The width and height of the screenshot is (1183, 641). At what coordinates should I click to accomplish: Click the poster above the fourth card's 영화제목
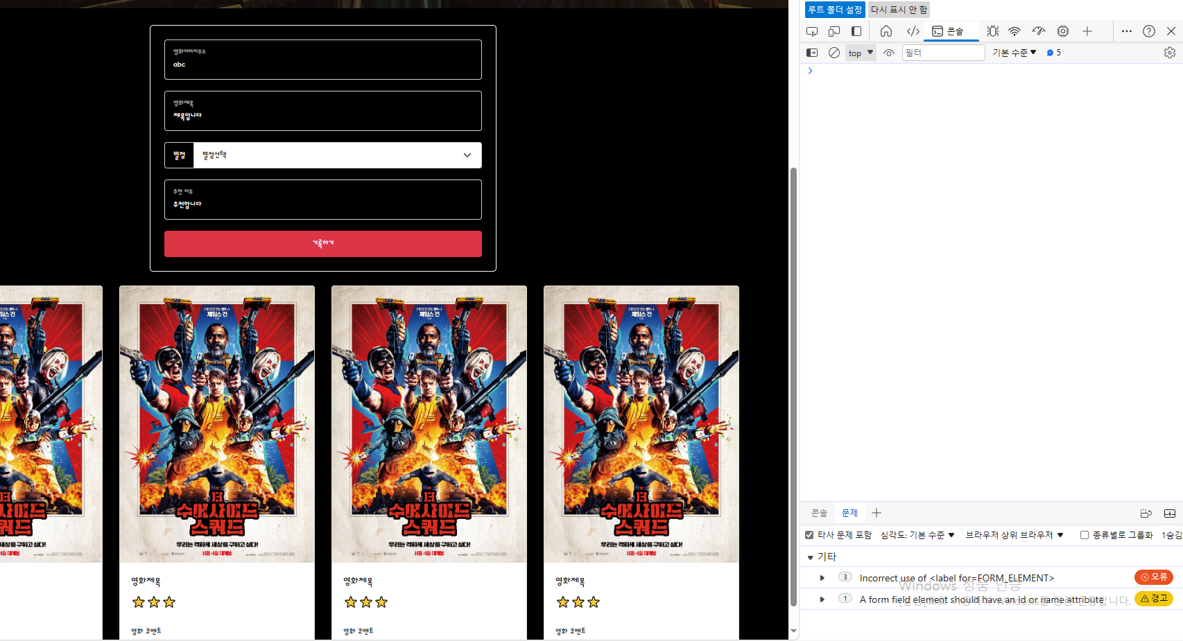pyautogui.click(x=641, y=424)
